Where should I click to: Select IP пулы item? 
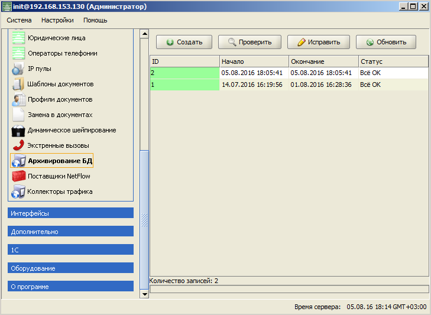coord(39,69)
